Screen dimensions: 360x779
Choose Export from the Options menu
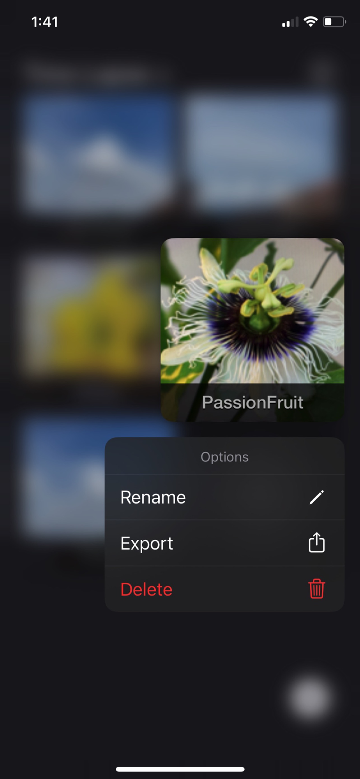(224, 543)
